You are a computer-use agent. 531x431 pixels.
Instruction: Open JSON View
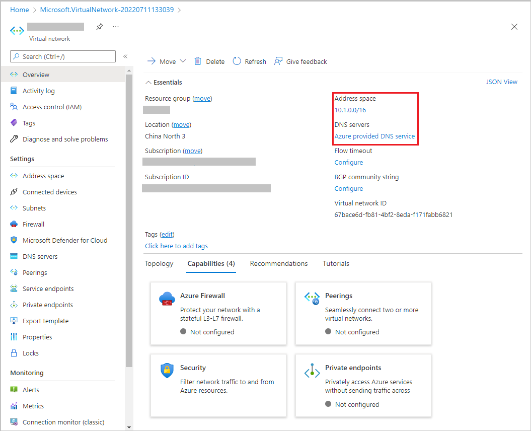click(x=501, y=82)
